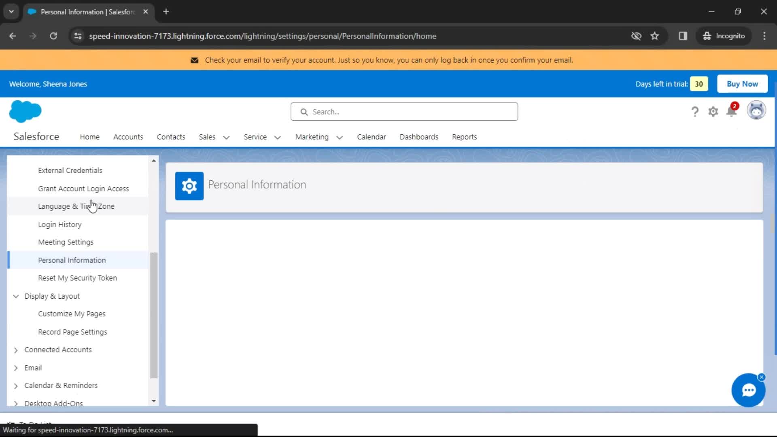The width and height of the screenshot is (777, 437).
Task: Click the Personal Information gear icon
Action: 189,186
